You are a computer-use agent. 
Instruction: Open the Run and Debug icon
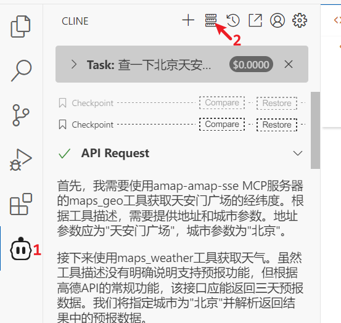pos(21,160)
